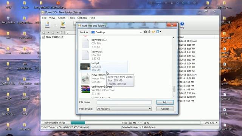The image size is (242, 136).
Task: Click the Add button
Action: click(165, 102)
